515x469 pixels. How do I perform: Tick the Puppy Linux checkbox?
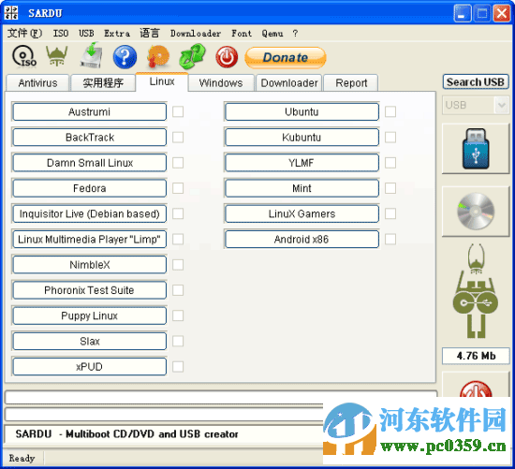pos(178,315)
